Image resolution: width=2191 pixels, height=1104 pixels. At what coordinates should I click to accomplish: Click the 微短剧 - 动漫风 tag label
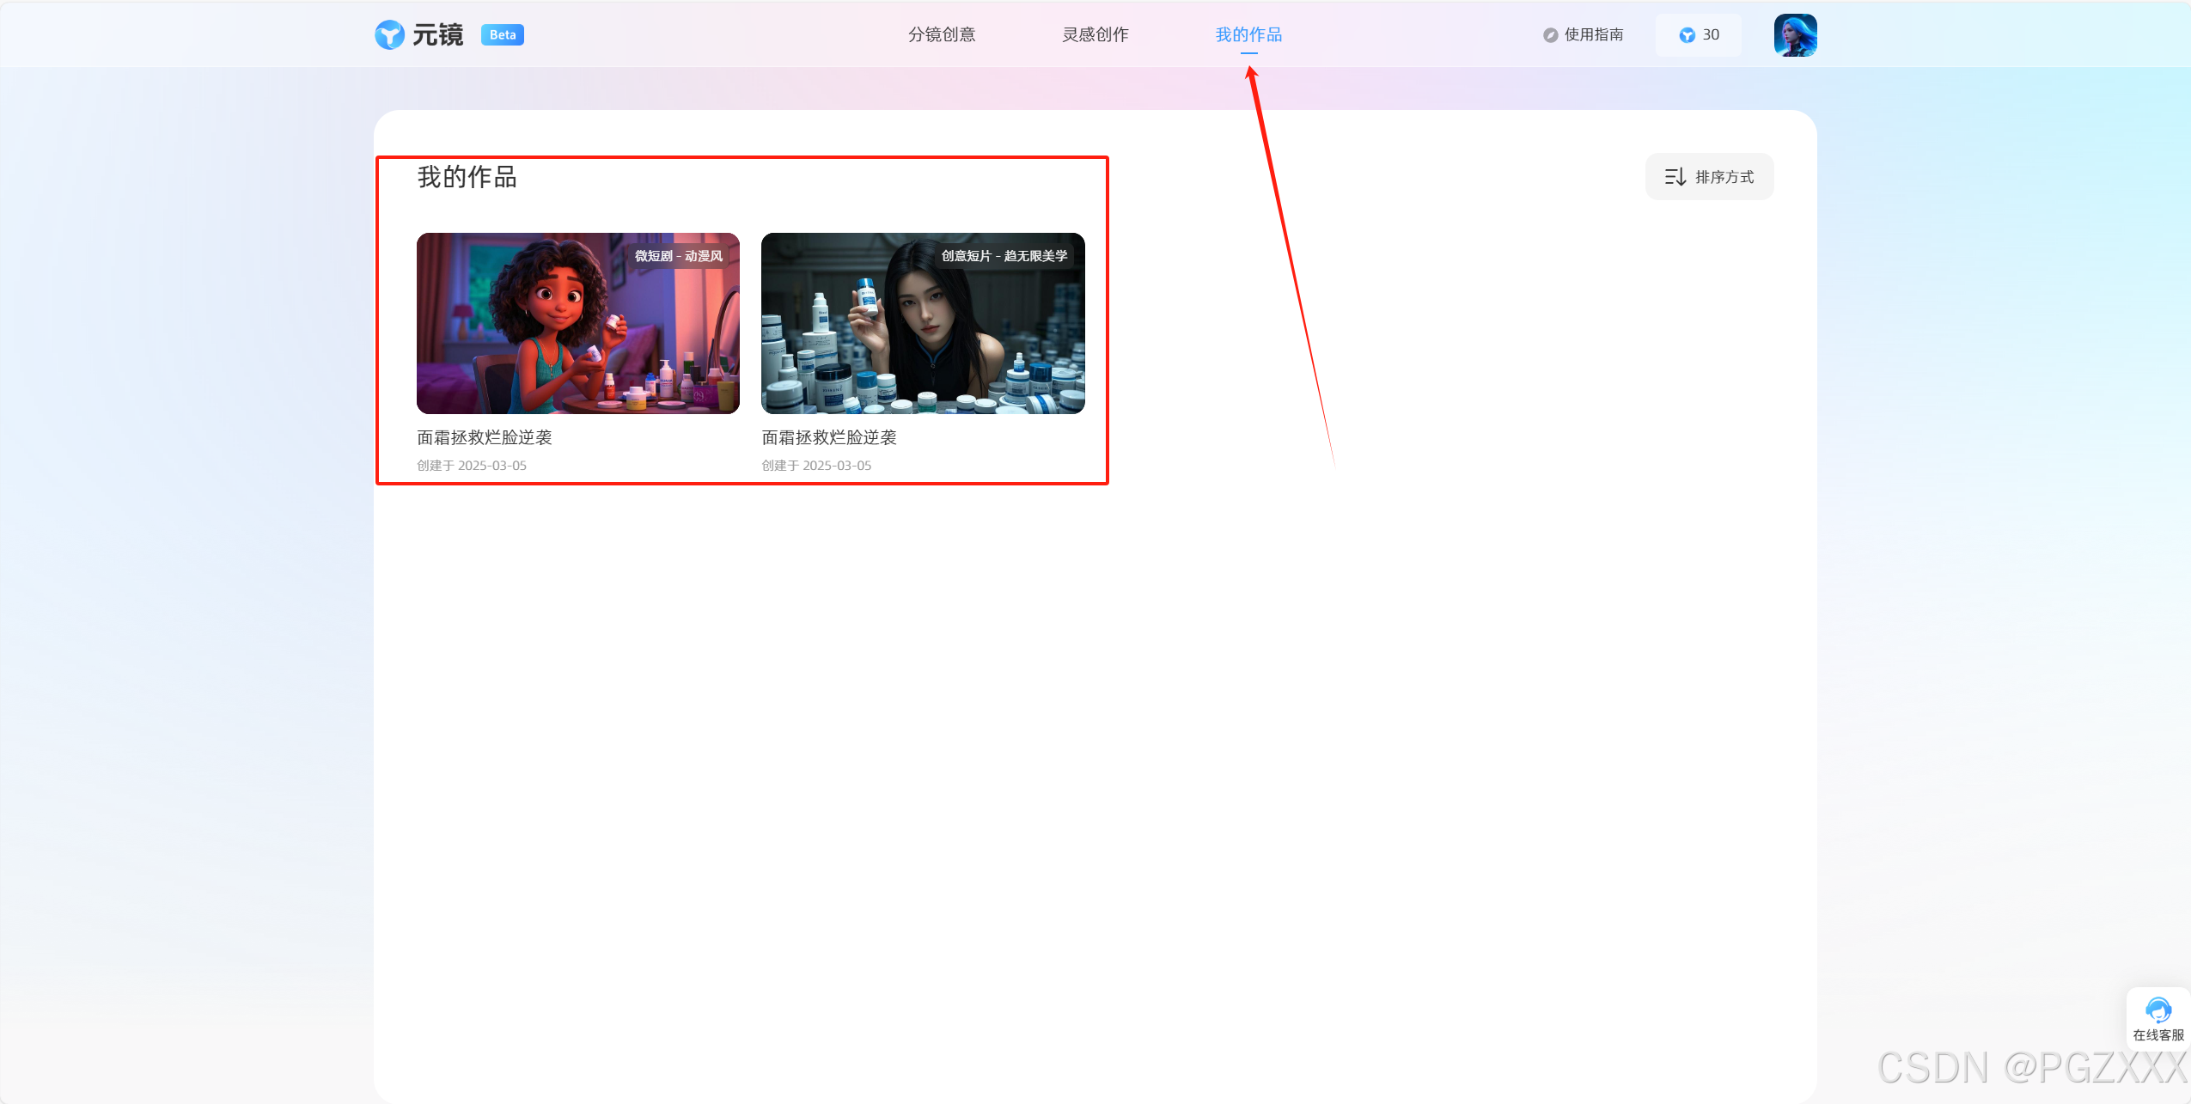(679, 256)
